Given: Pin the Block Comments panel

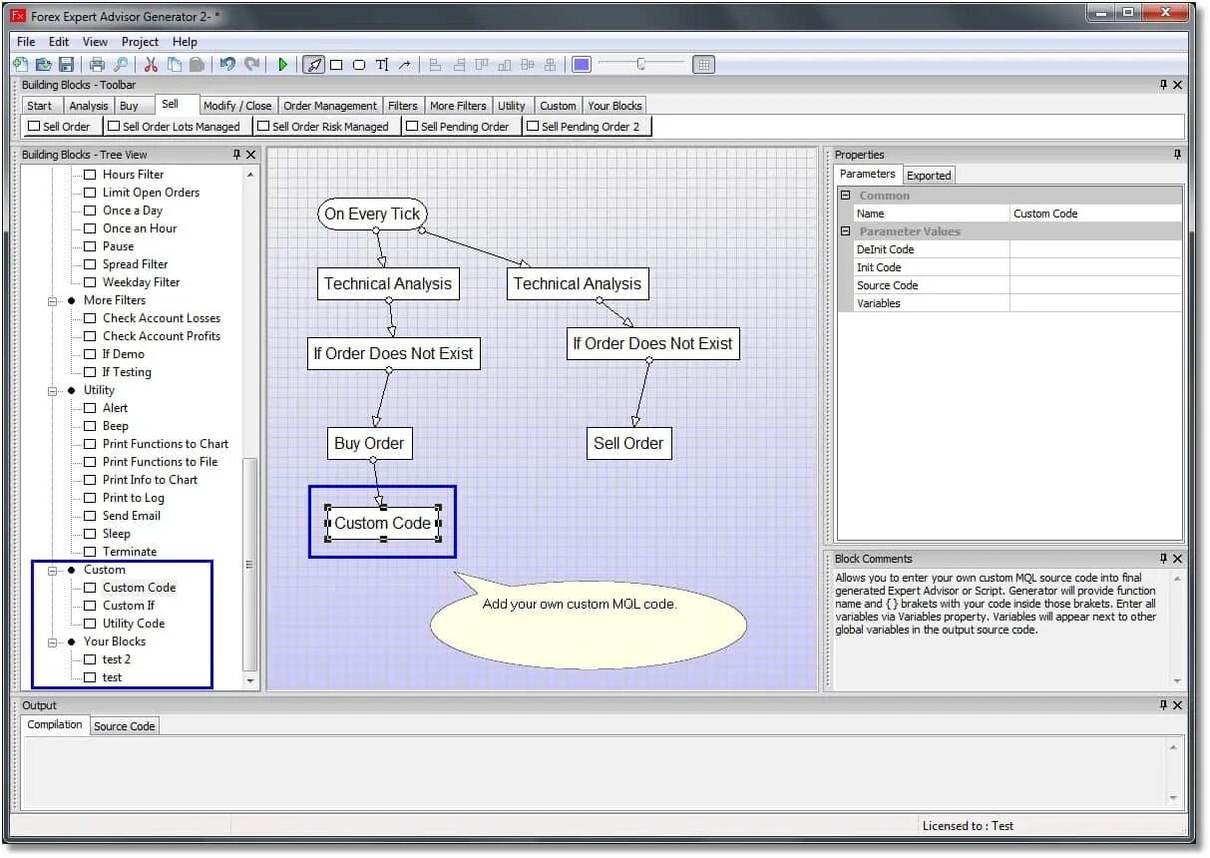Looking at the screenshot, I should pyautogui.click(x=1163, y=559).
